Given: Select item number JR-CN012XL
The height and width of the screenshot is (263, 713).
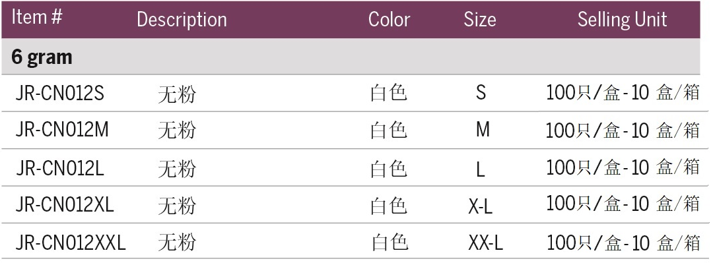Looking at the screenshot, I should click(x=65, y=206).
